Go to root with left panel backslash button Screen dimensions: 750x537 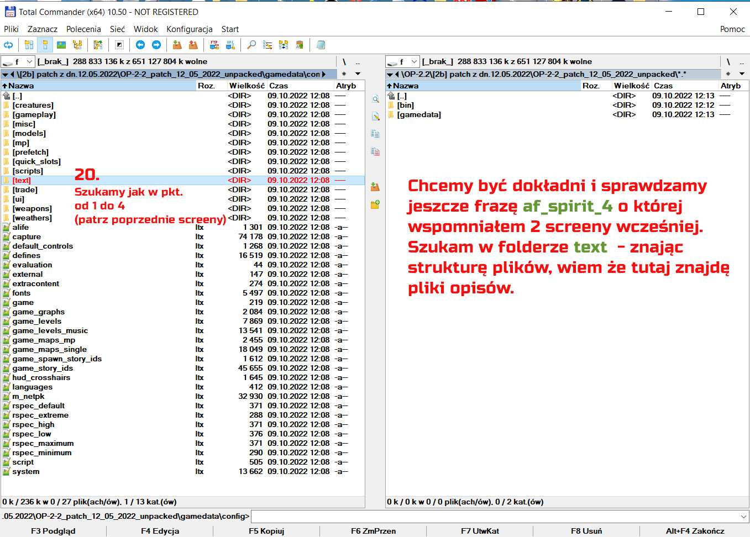point(344,61)
